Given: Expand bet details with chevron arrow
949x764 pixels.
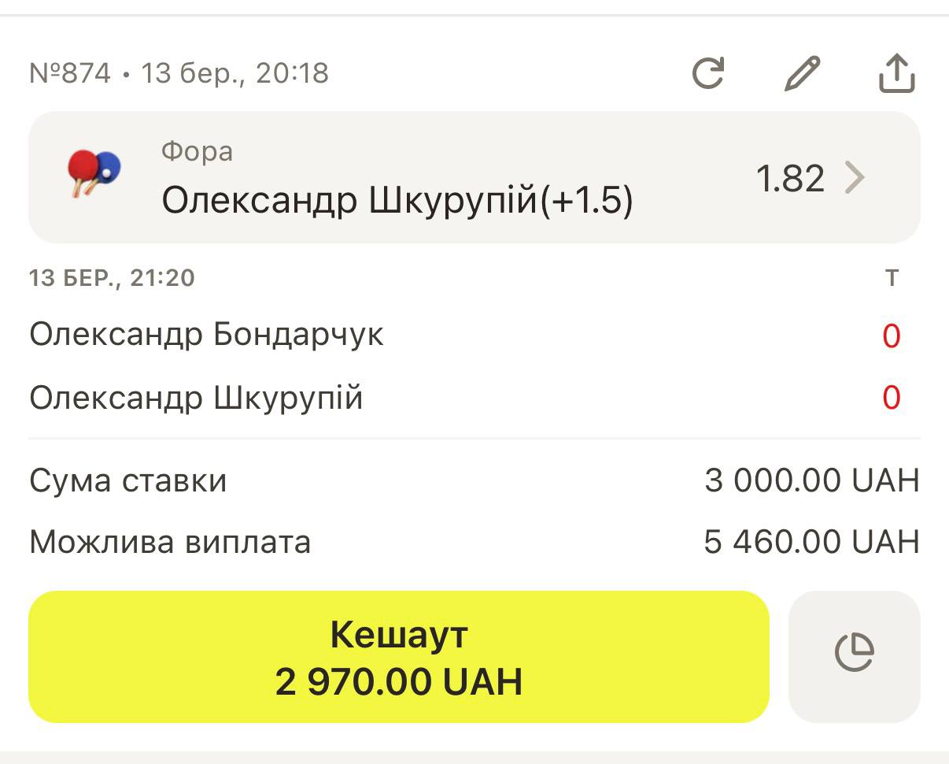Looking at the screenshot, I should tap(855, 178).
